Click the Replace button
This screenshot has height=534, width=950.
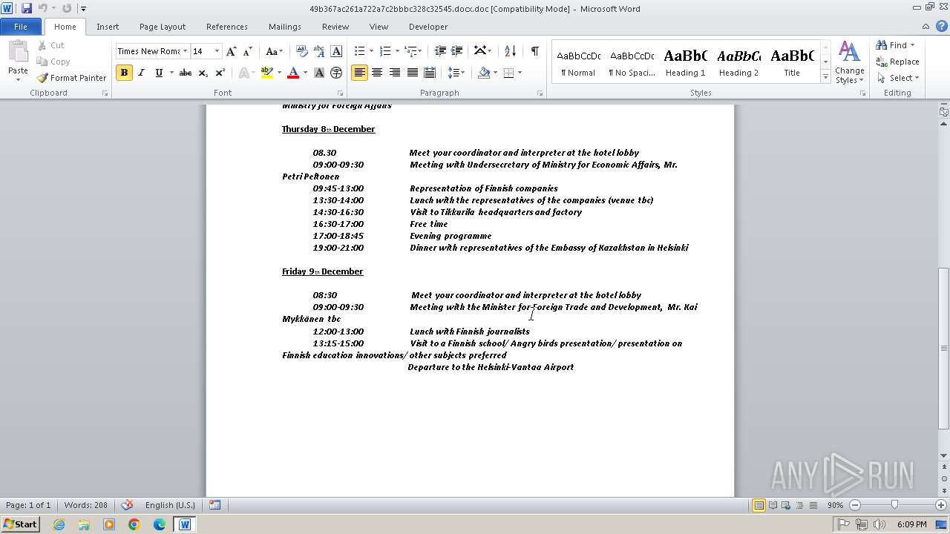[x=898, y=62]
